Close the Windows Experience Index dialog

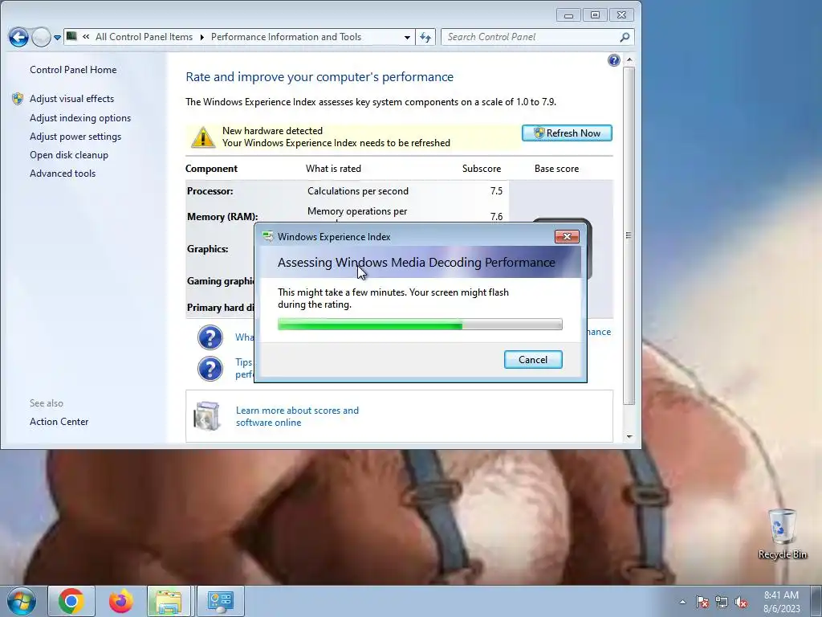567,237
